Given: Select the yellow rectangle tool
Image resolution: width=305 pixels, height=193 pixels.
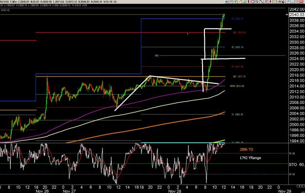Looking at the screenshot, I should point(275,2).
